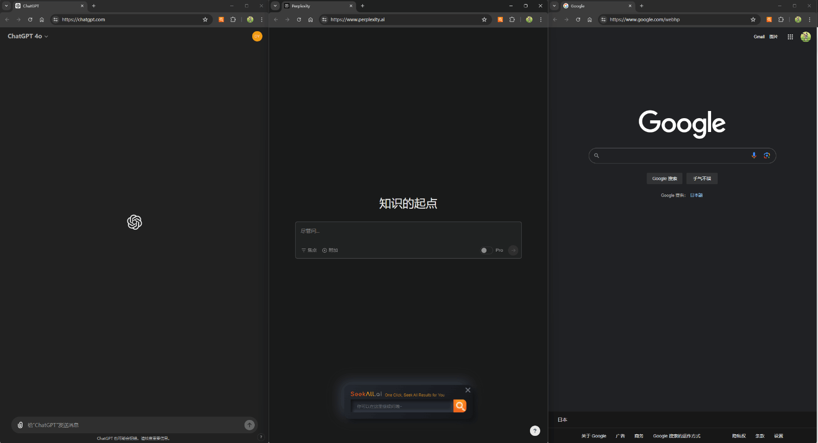Go home in the ChatGPT browser window

pos(42,19)
